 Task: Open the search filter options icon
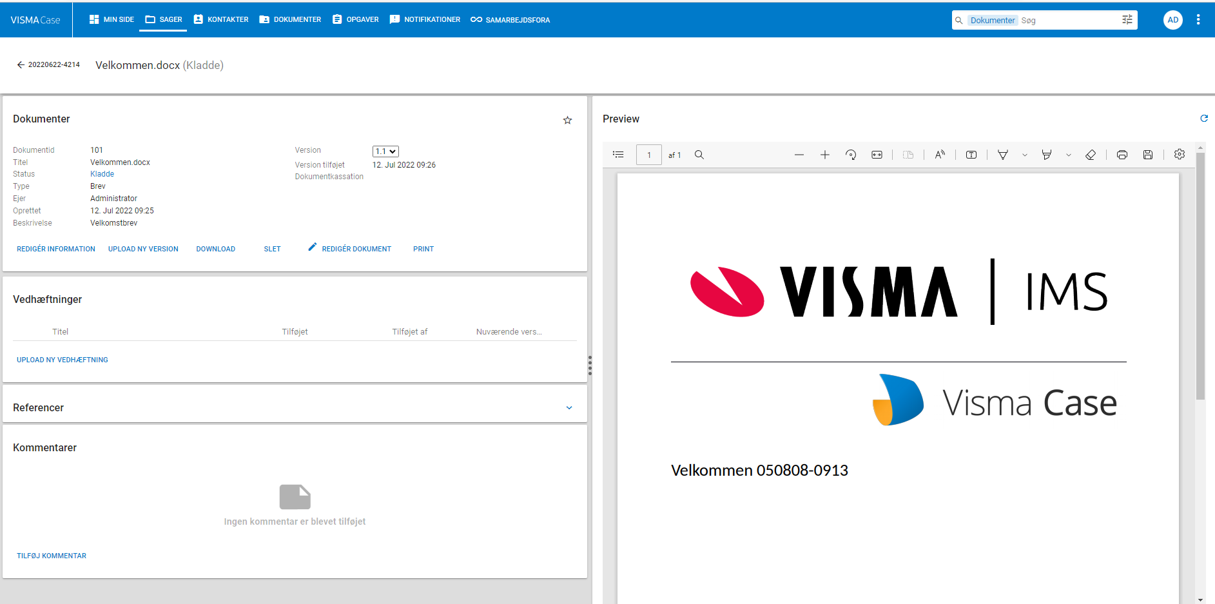point(1127,20)
